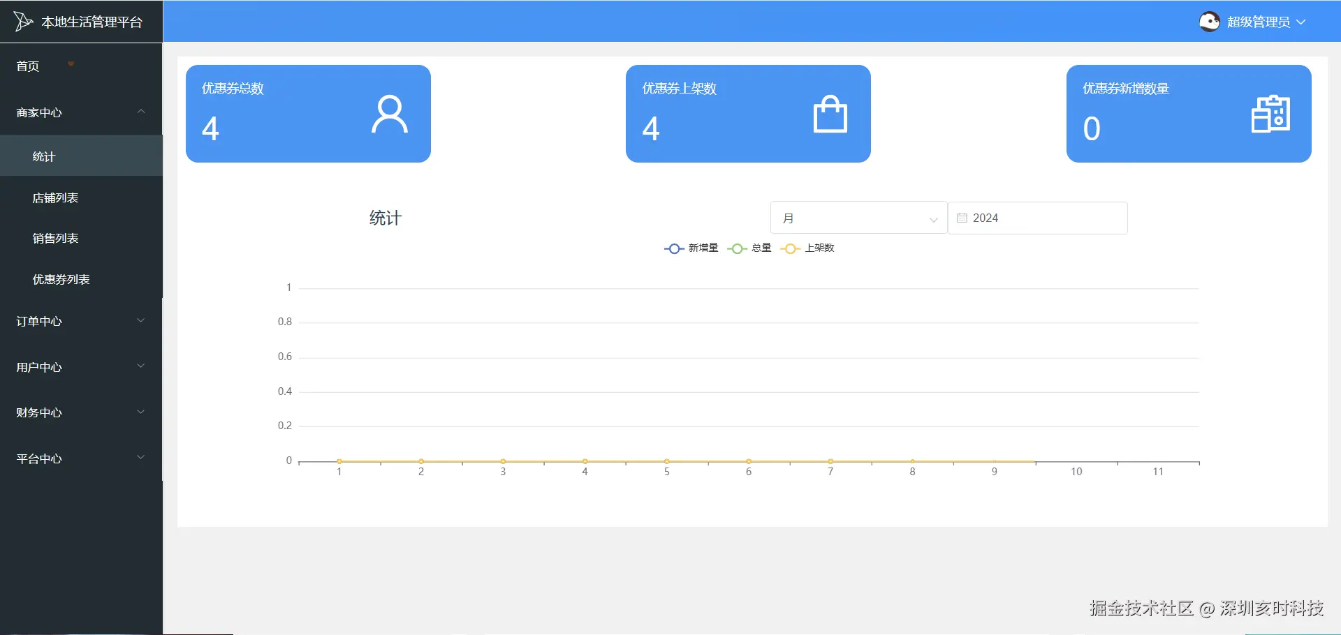Open the 超级管理员 account dropdown arrow
Screen dimensions: 1341x635
[x=1301, y=22]
